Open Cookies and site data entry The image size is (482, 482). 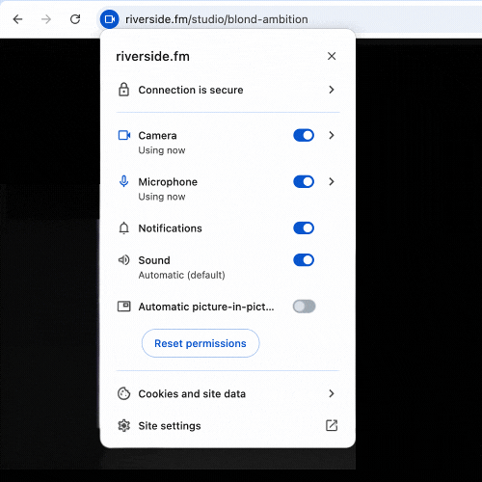pos(228,393)
